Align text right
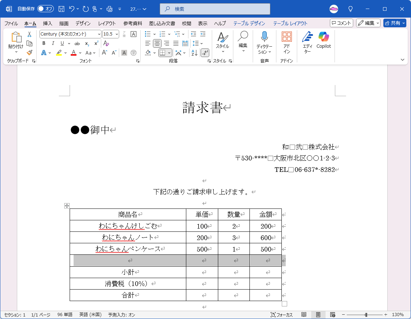 (x=167, y=43)
